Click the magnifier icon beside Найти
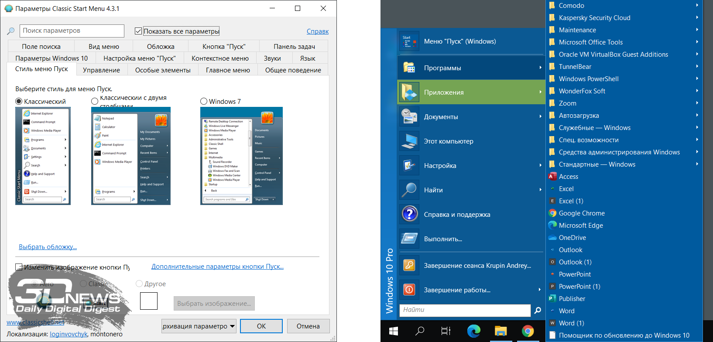The height and width of the screenshot is (342, 713). pos(409,190)
